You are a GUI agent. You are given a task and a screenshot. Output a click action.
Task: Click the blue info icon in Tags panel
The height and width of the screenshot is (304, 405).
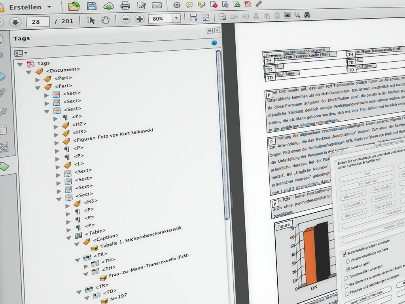(214, 43)
